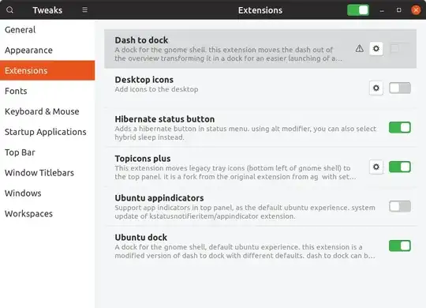Open the Fonts settings

click(x=47, y=91)
